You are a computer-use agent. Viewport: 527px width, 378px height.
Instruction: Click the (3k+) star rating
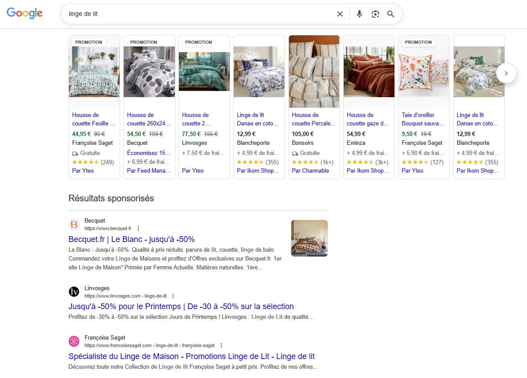(368, 163)
